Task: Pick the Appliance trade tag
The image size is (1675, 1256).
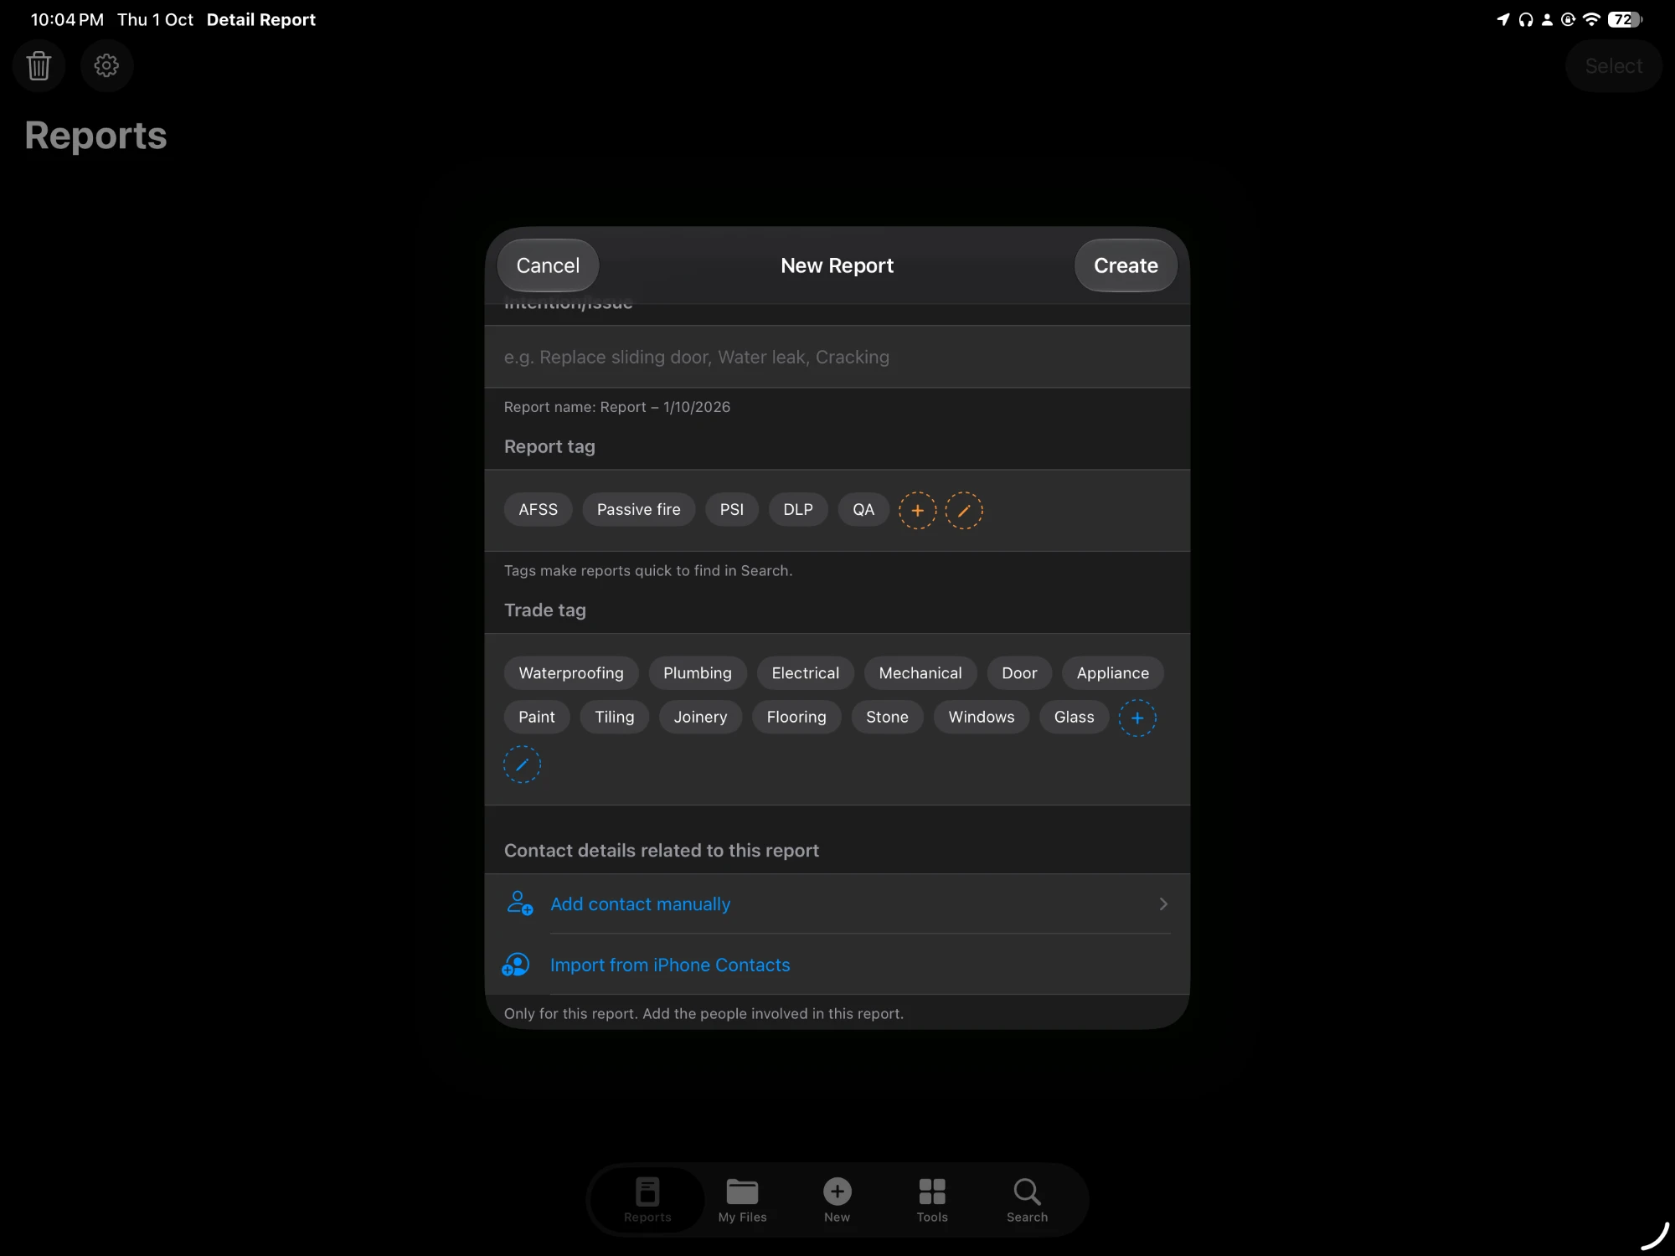Action: click(1112, 673)
